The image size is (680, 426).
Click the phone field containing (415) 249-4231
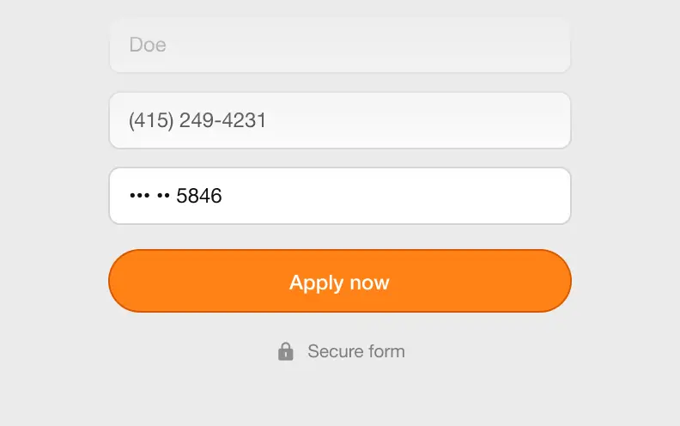pyautogui.click(x=340, y=120)
